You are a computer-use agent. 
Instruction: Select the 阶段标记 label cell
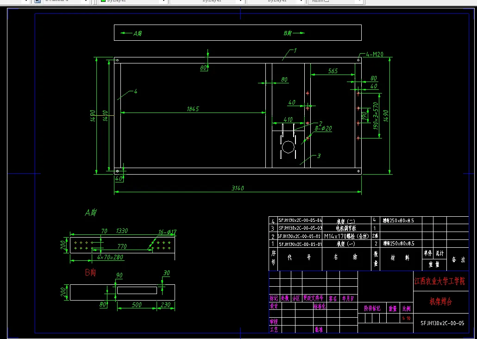pos(372,308)
